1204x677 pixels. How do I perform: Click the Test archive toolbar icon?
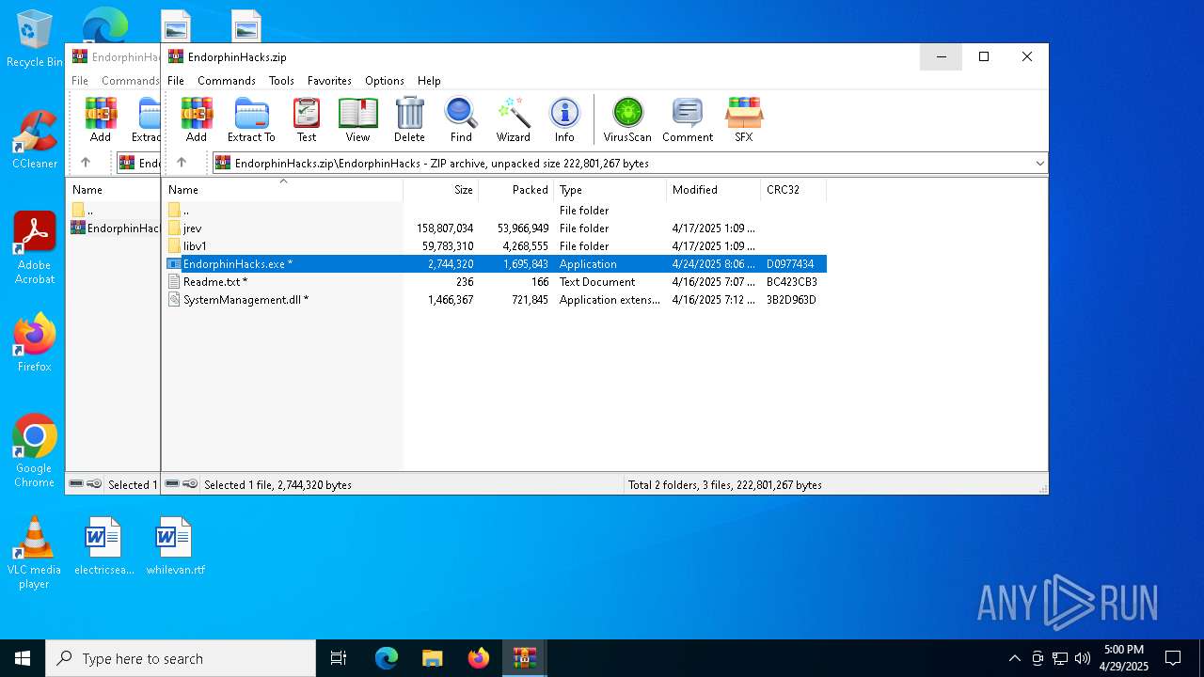307,119
